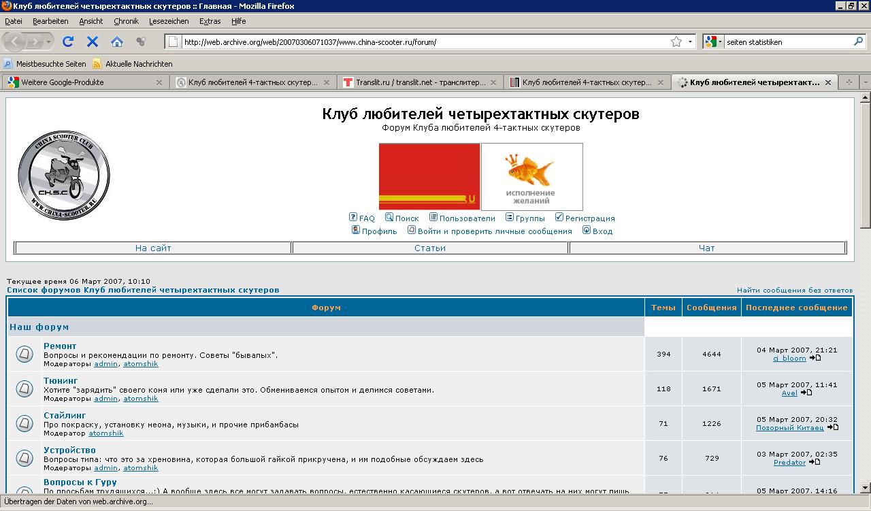The image size is (871, 511).
Task: Open the Google search engine dropdown
Action: point(713,42)
